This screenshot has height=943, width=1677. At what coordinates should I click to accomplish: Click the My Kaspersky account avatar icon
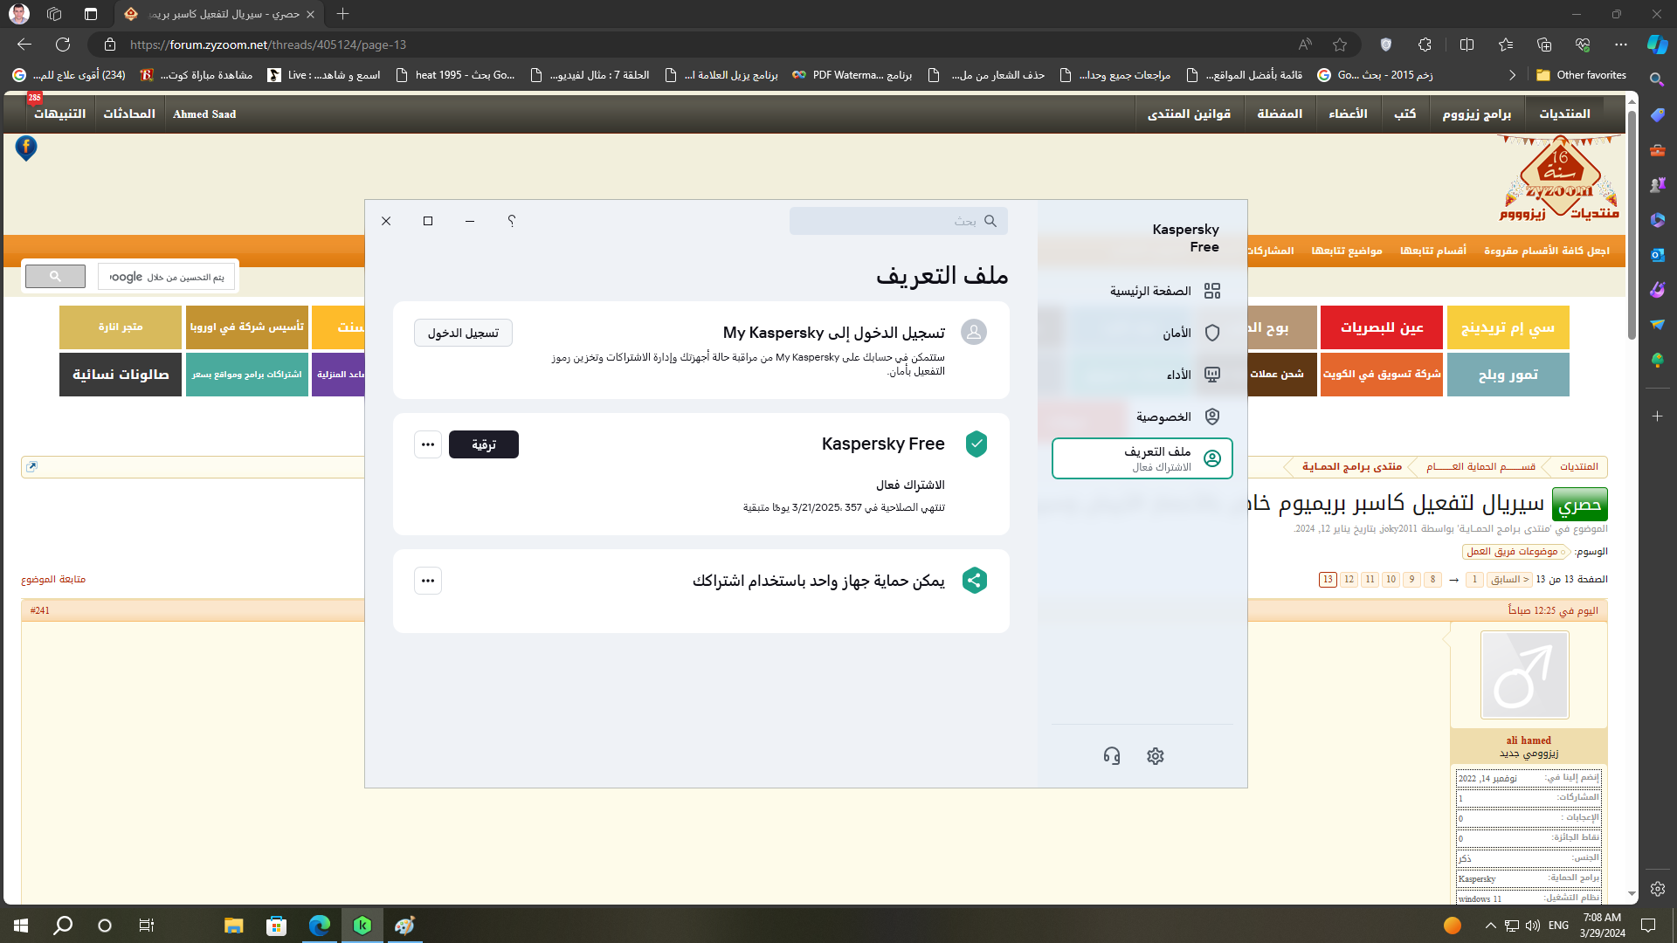[974, 332]
